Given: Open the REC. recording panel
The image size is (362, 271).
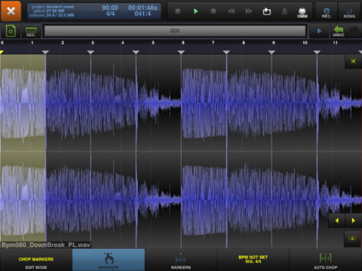Looking at the screenshot, I should [x=327, y=12].
